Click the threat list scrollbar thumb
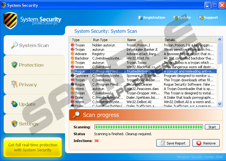 pyautogui.click(x=219, y=53)
